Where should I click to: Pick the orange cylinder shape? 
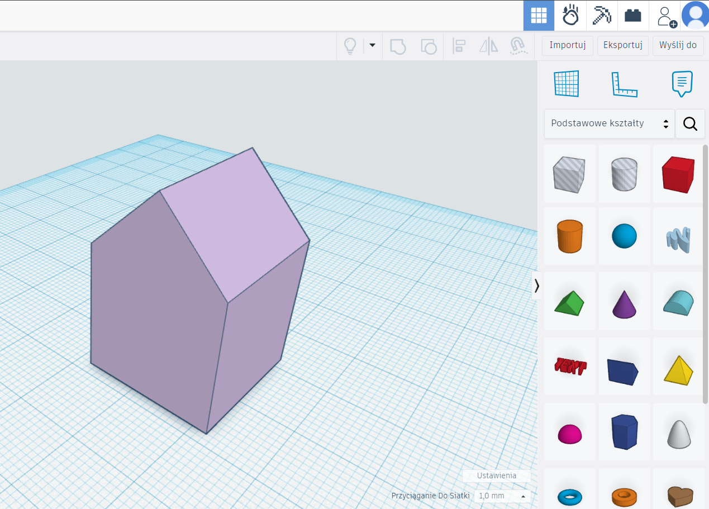pos(569,236)
